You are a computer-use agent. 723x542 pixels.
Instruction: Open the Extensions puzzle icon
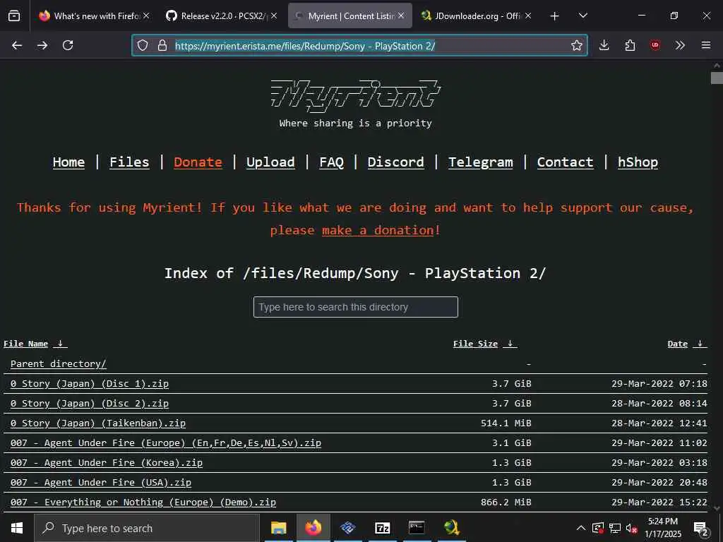click(630, 45)
